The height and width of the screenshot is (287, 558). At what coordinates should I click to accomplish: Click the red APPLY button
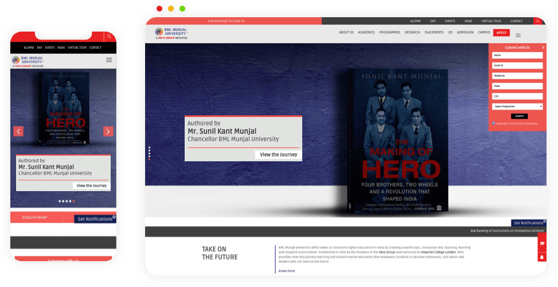(501, 33)
